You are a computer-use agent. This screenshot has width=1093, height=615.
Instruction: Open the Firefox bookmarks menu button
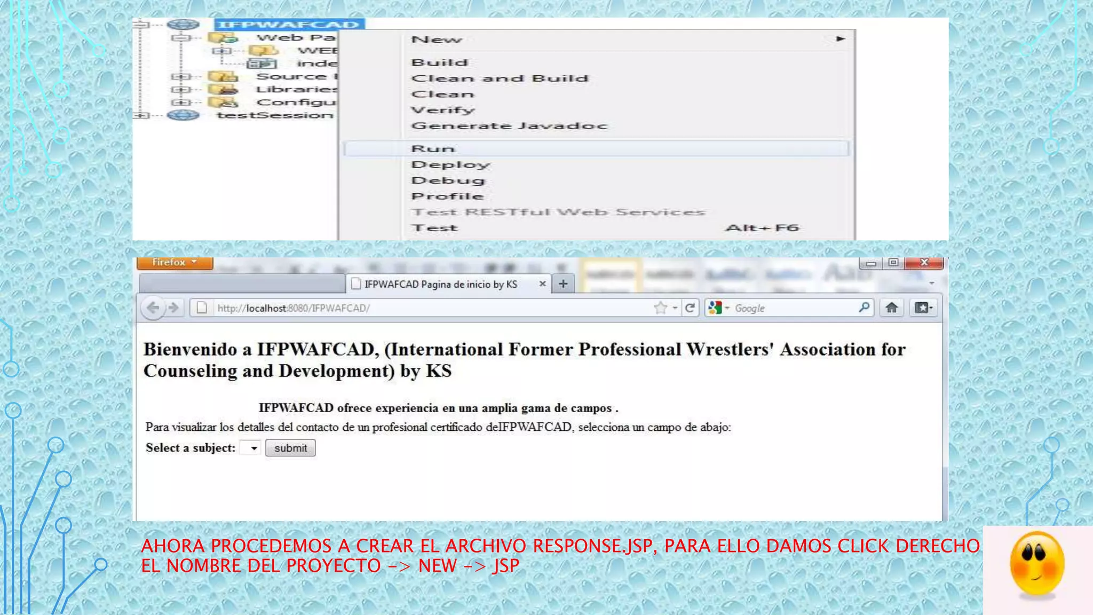[x=924, y=308]
